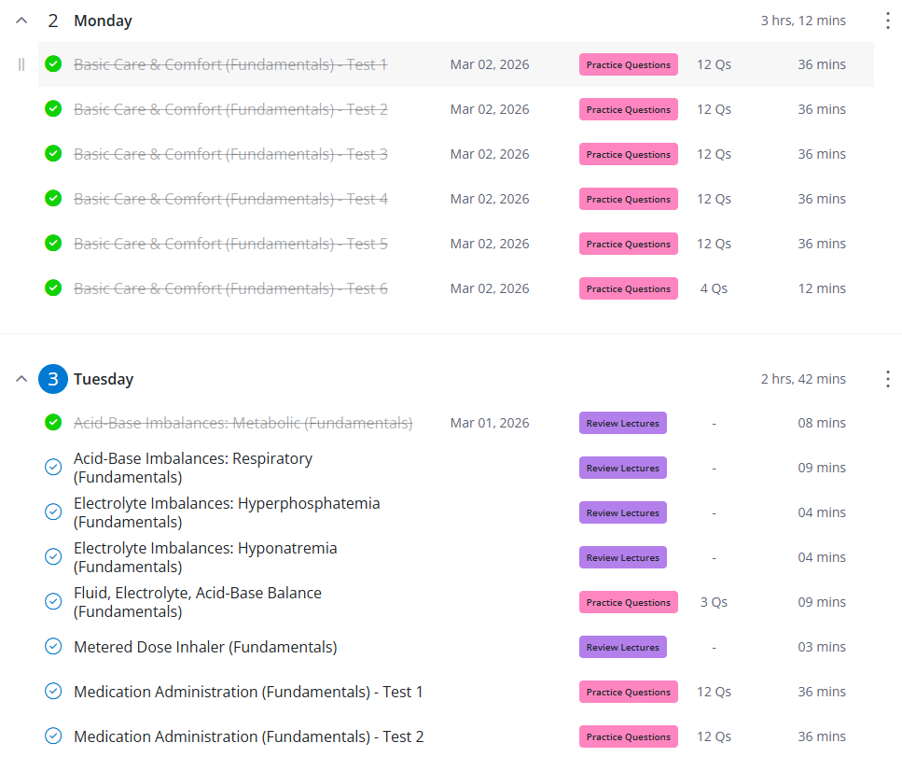Open Basic Care & Comfort Test 3
Image resolution: width=902 pixels, height=757 pixels.
(230, 154)
